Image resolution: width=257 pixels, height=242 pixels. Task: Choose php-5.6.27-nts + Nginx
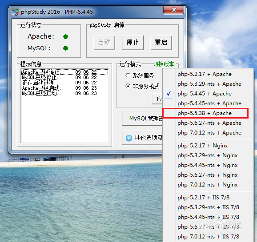click(208, 175)
